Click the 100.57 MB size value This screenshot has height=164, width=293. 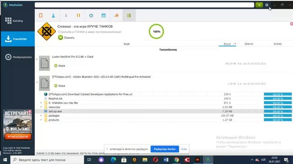coord(227,116)
